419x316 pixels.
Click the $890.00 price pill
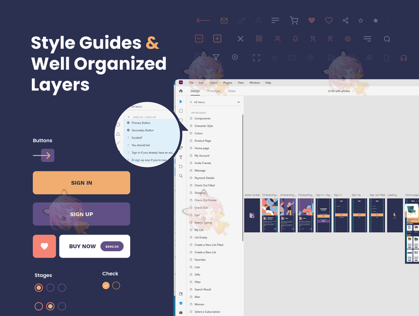tap(112, 246)
